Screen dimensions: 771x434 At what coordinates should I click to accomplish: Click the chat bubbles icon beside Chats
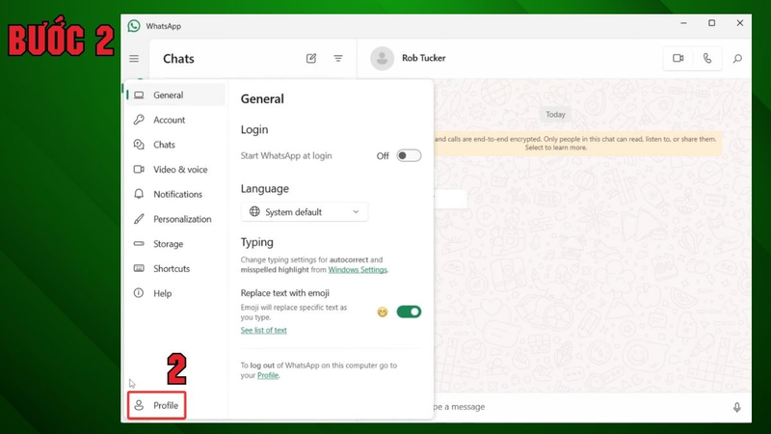click(139, 144)
